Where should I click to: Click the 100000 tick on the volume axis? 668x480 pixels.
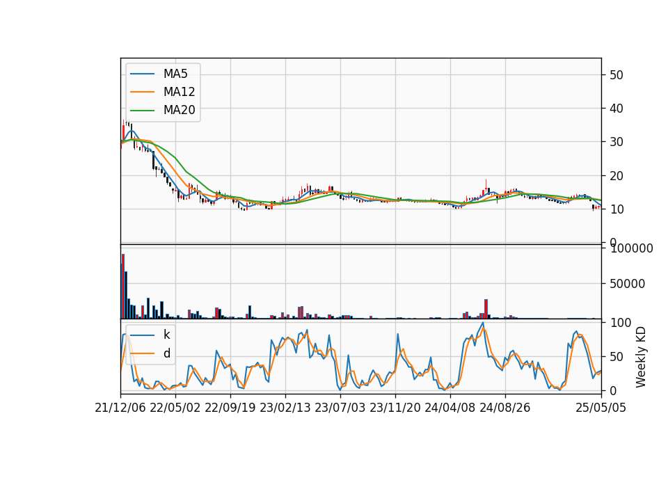point(631,248)
